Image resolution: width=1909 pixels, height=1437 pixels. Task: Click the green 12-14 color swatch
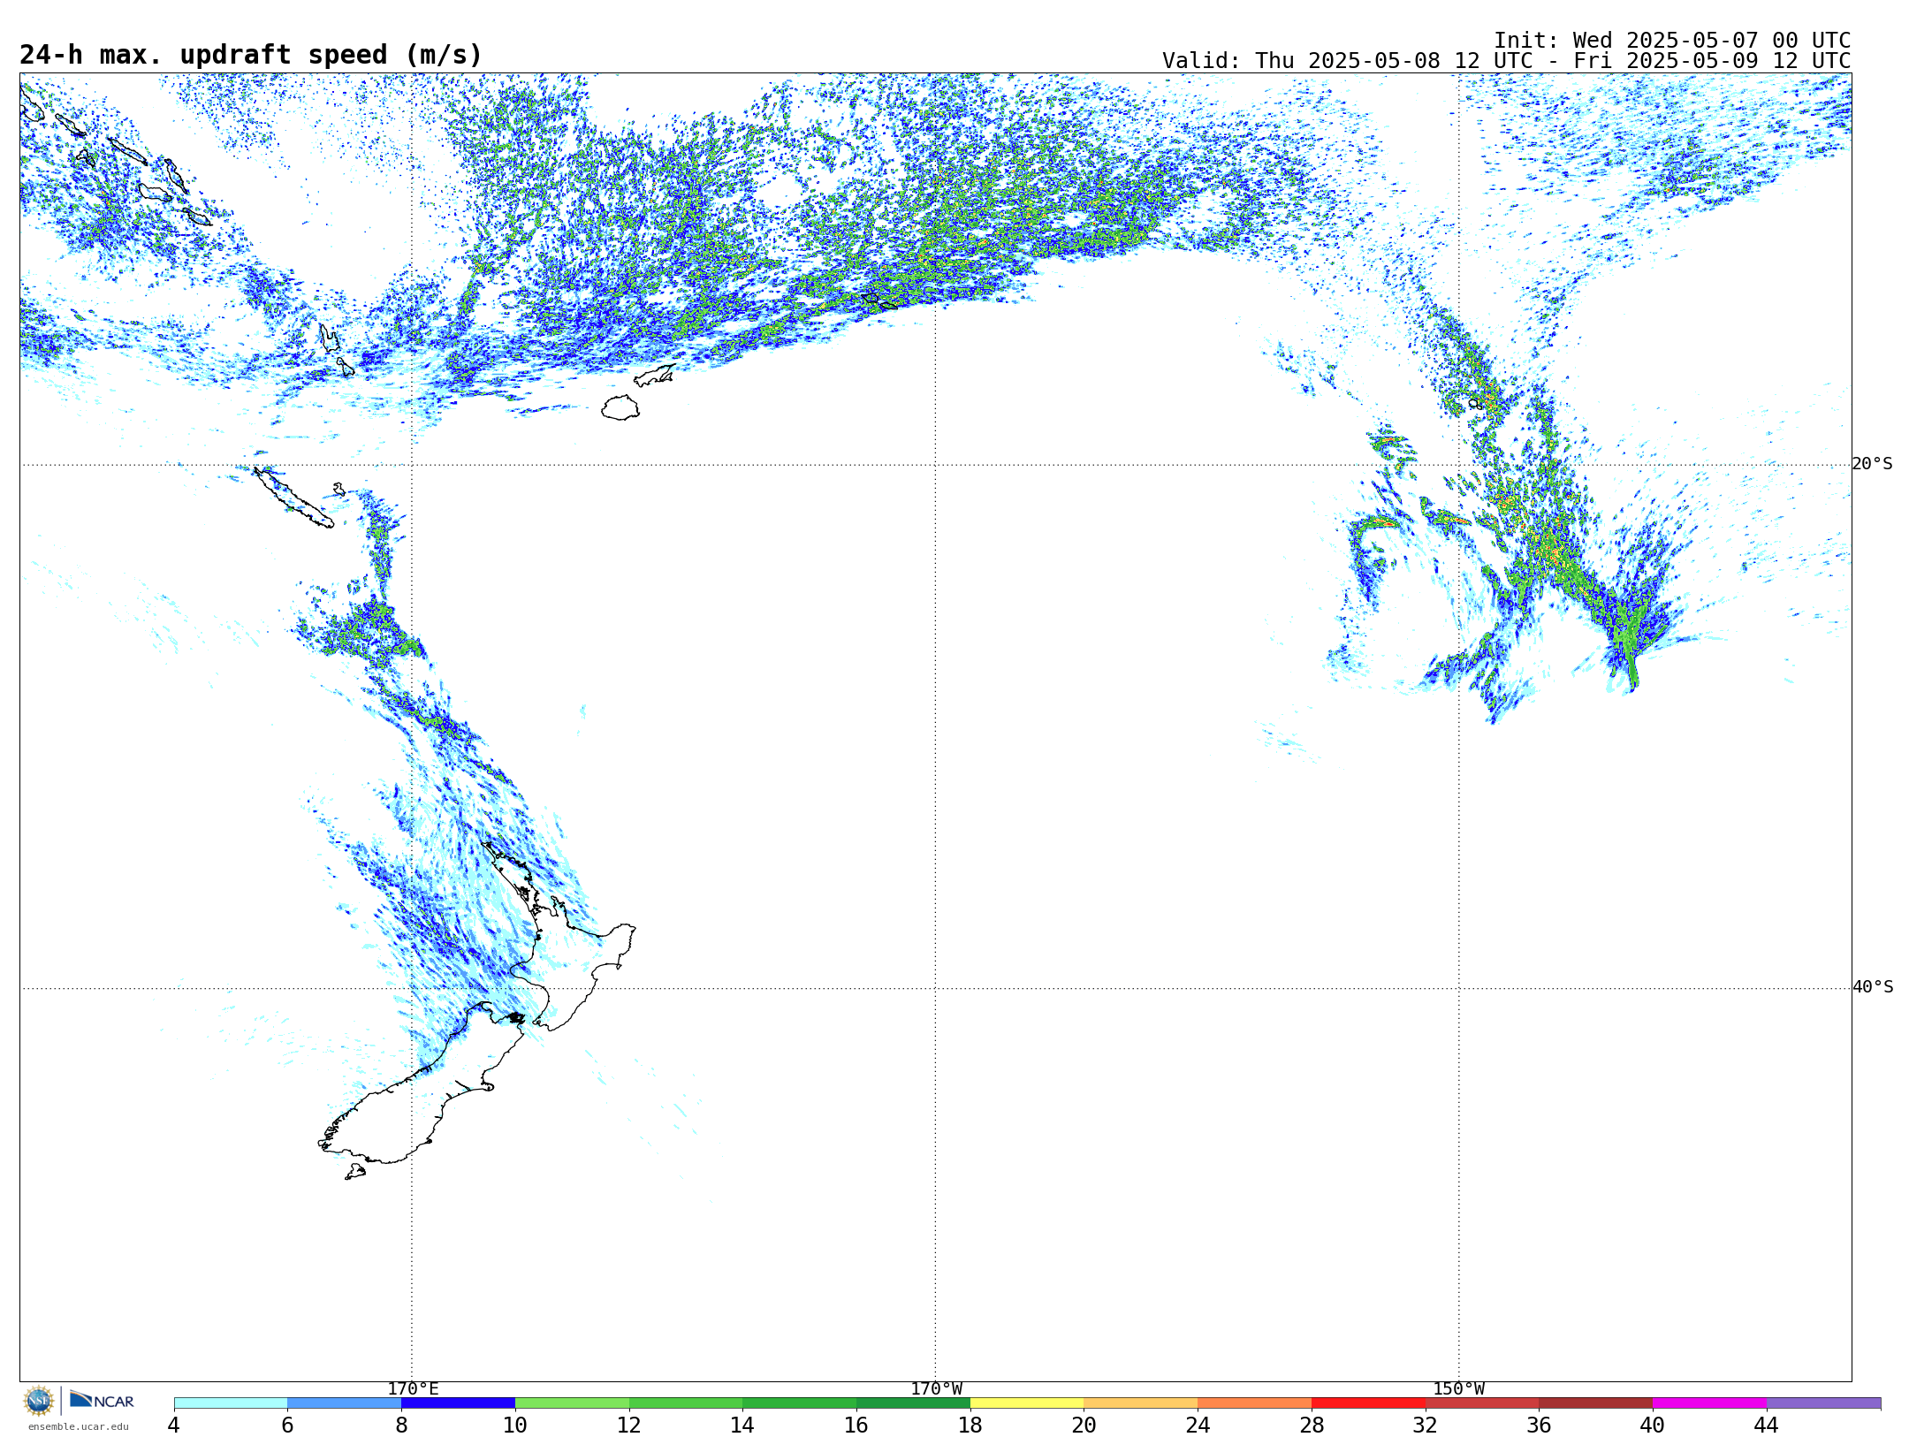click(686, 1403)
